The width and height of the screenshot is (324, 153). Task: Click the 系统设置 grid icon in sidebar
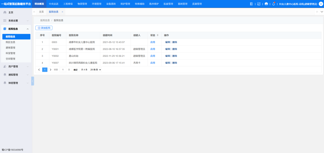coord(5,20)
